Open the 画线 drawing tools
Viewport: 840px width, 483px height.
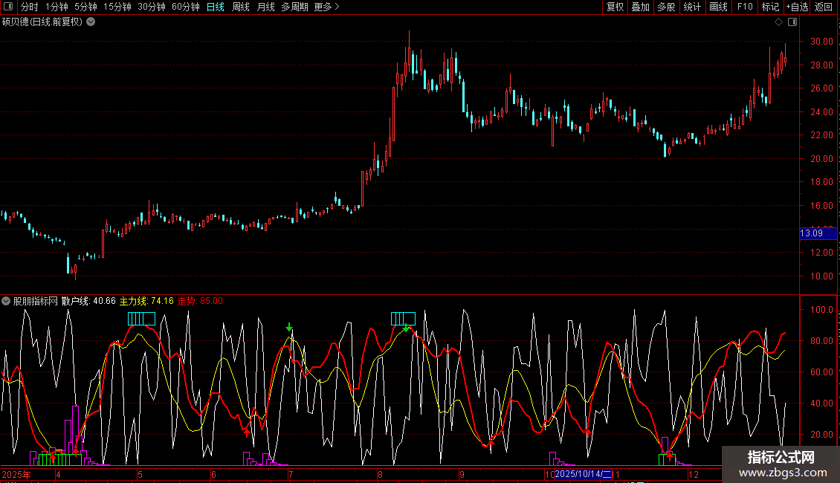point(718,7)
